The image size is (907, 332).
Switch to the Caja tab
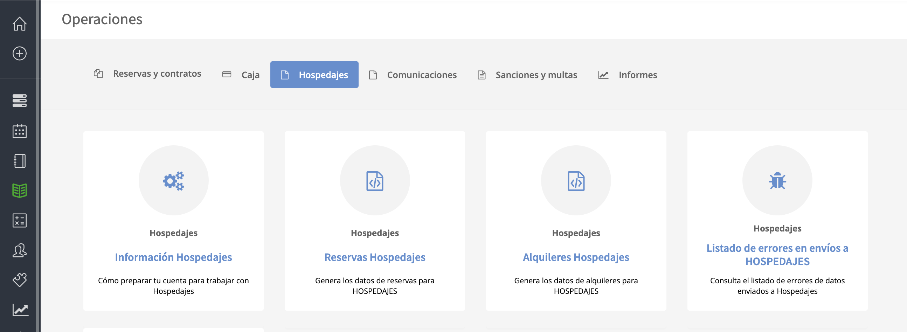[x=241, y=75]
